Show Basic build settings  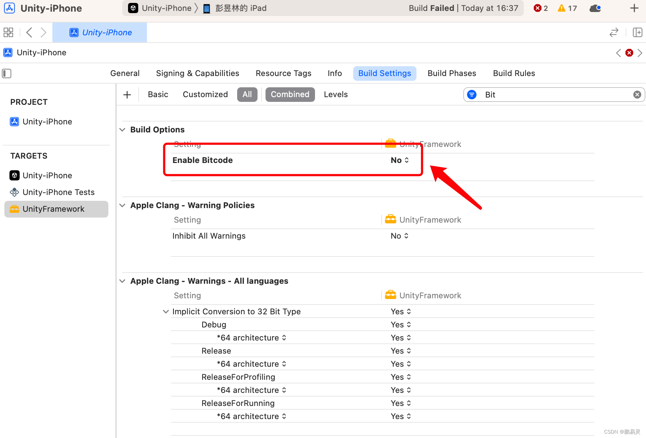point(158,95)
